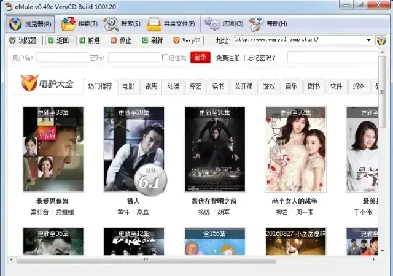393x276 pixels.
Task: Open 选项(O) options gear
Action: click(224, 24)
